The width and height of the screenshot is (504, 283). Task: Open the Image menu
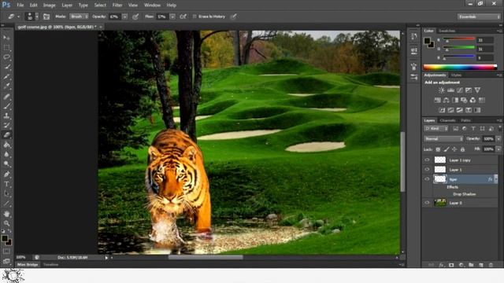click(49, 6)
